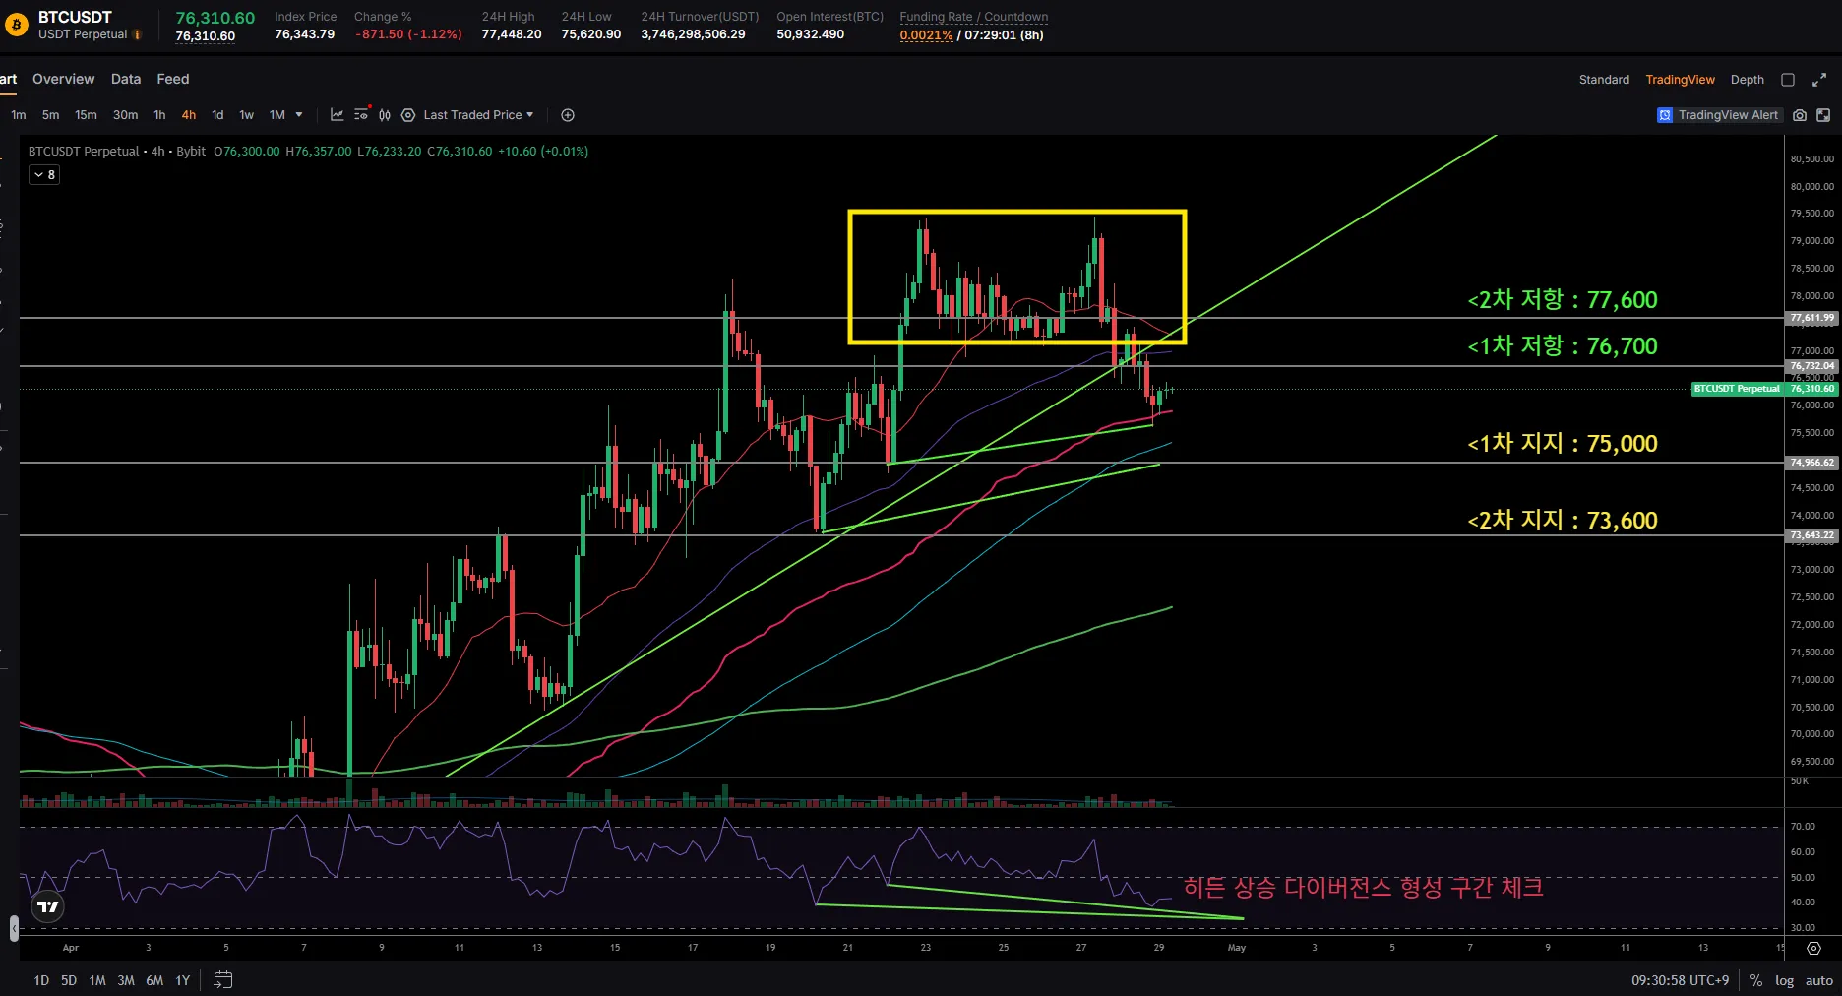
Task: Toggle the percent scale mode
Action: (1755, 980)
